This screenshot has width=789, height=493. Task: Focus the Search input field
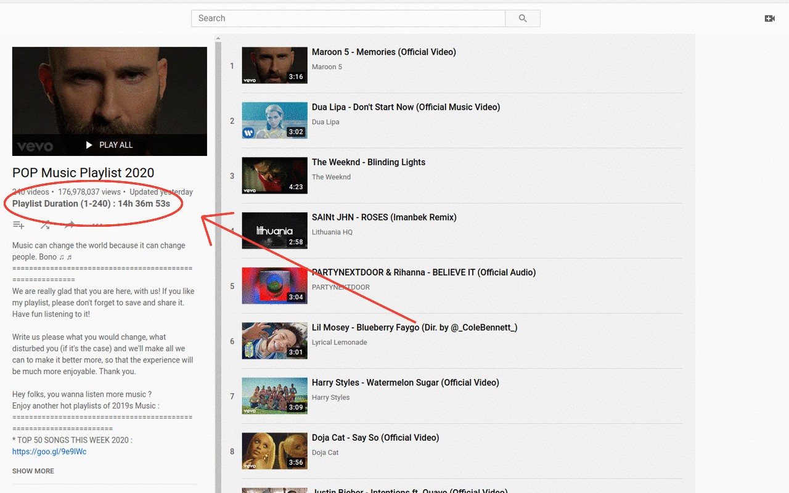pos(348,18)
